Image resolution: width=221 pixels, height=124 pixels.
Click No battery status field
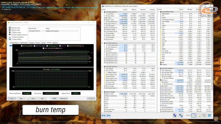click(x=27, y=93)
